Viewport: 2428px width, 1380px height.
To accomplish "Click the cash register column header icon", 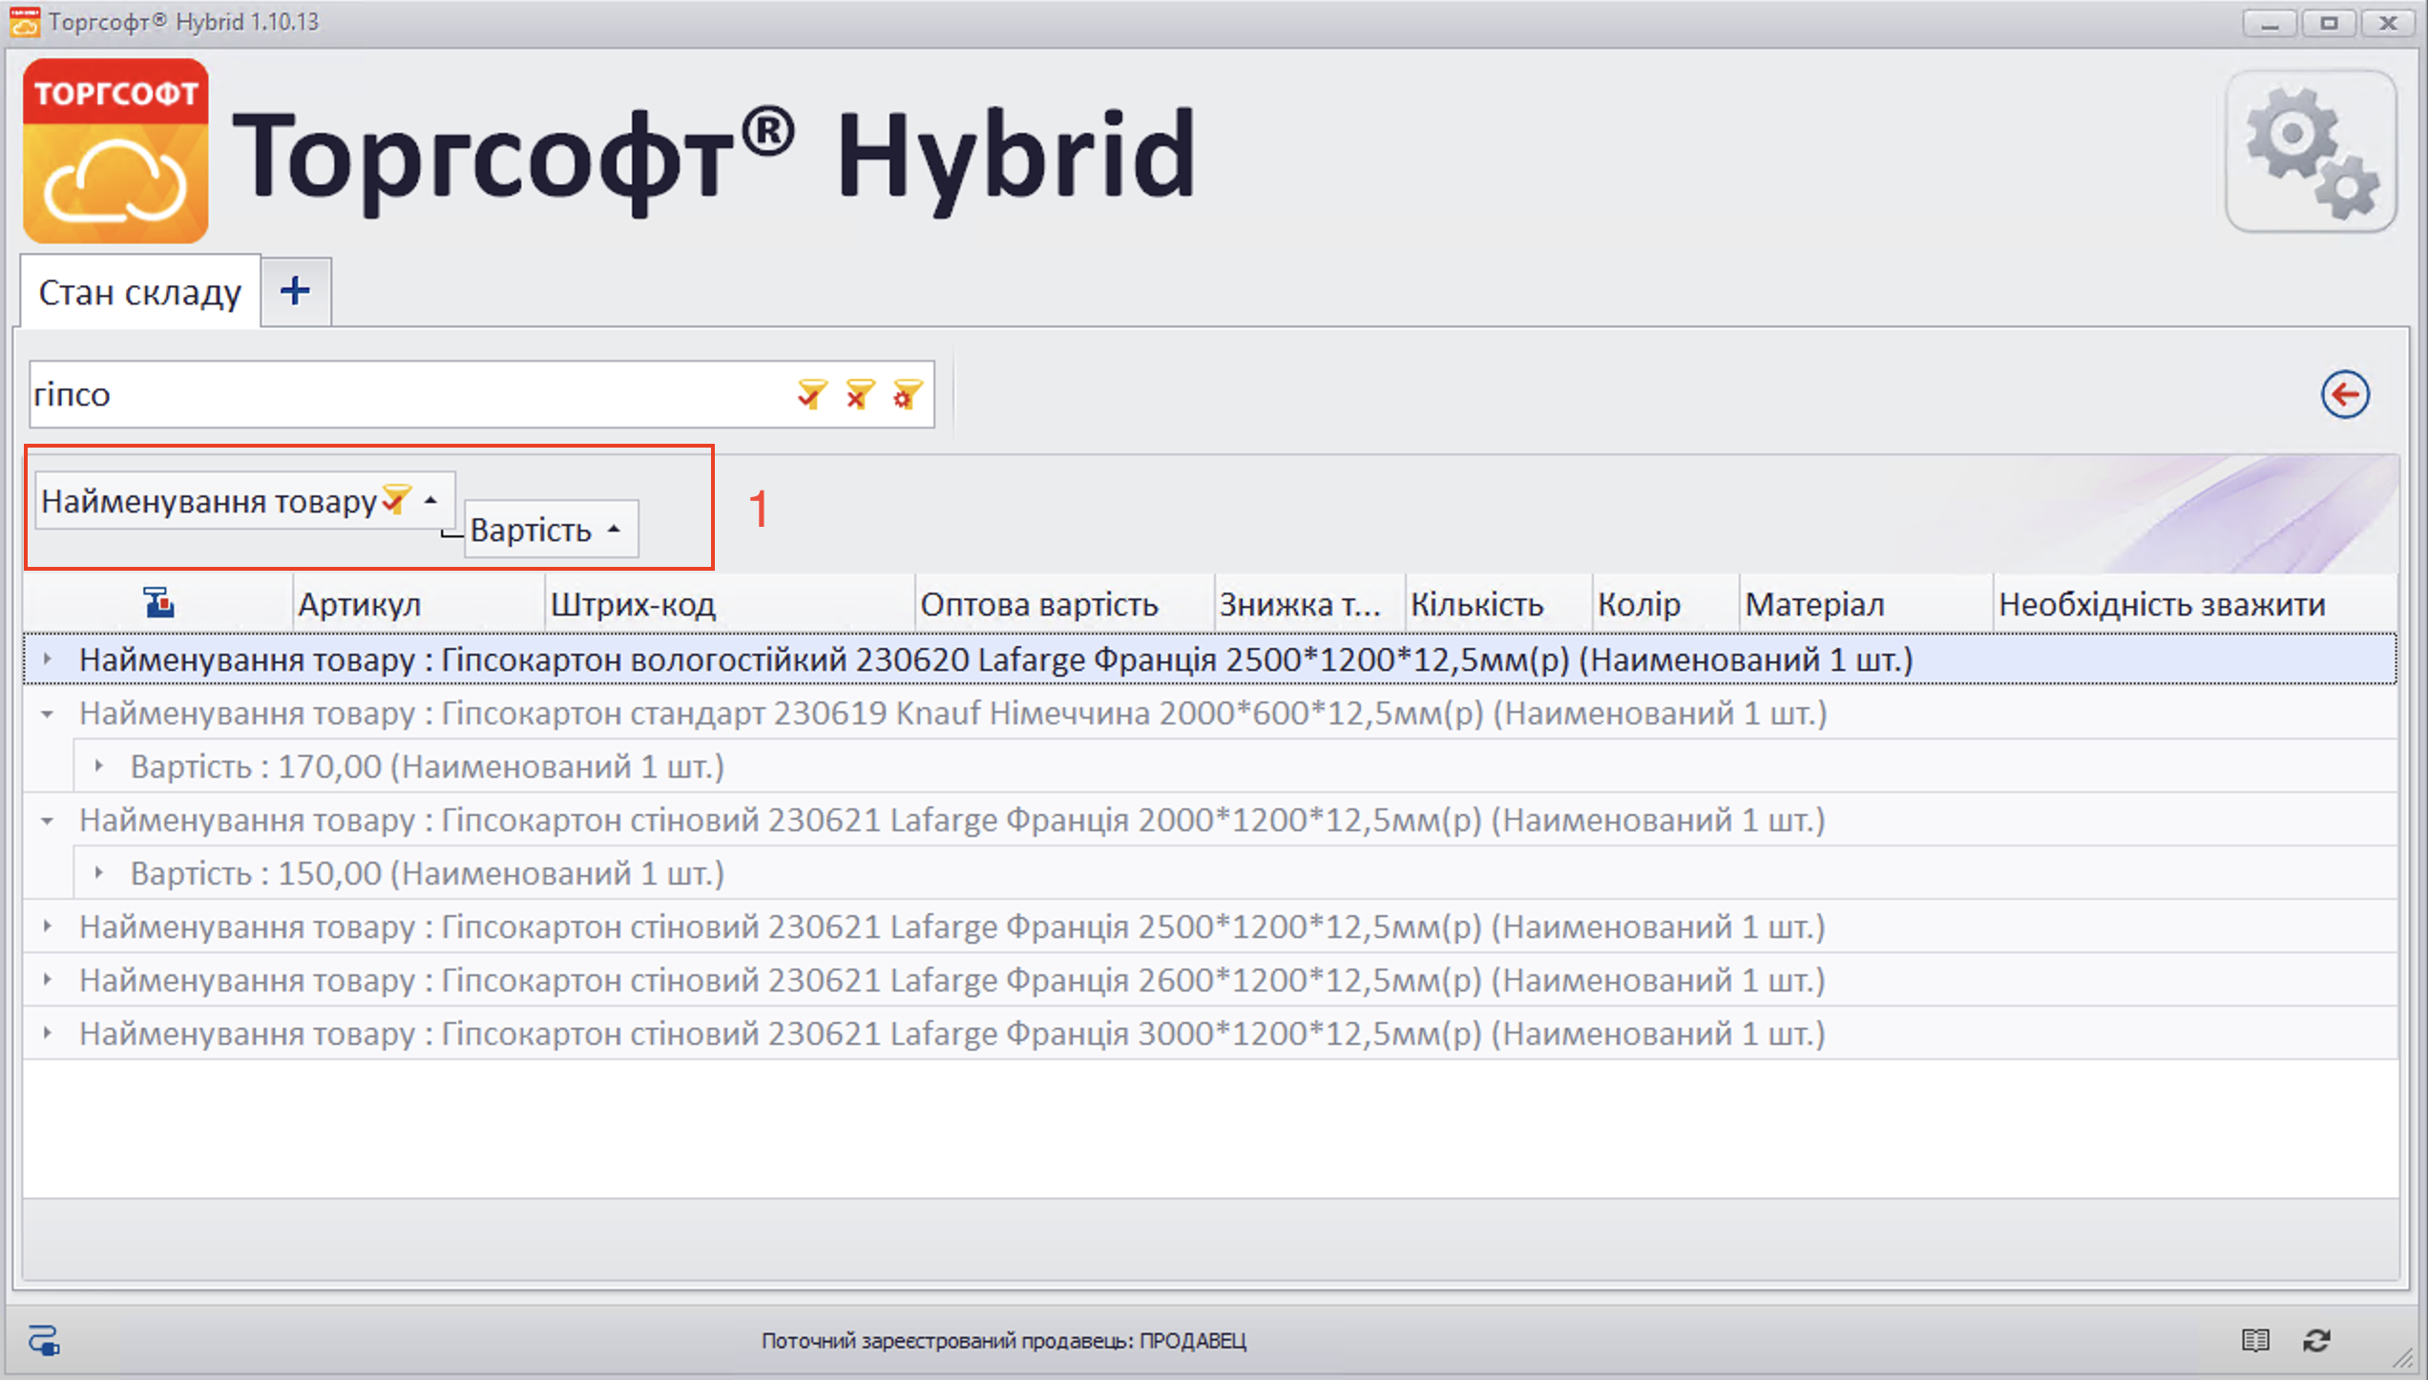I will (x=158, y=603).
